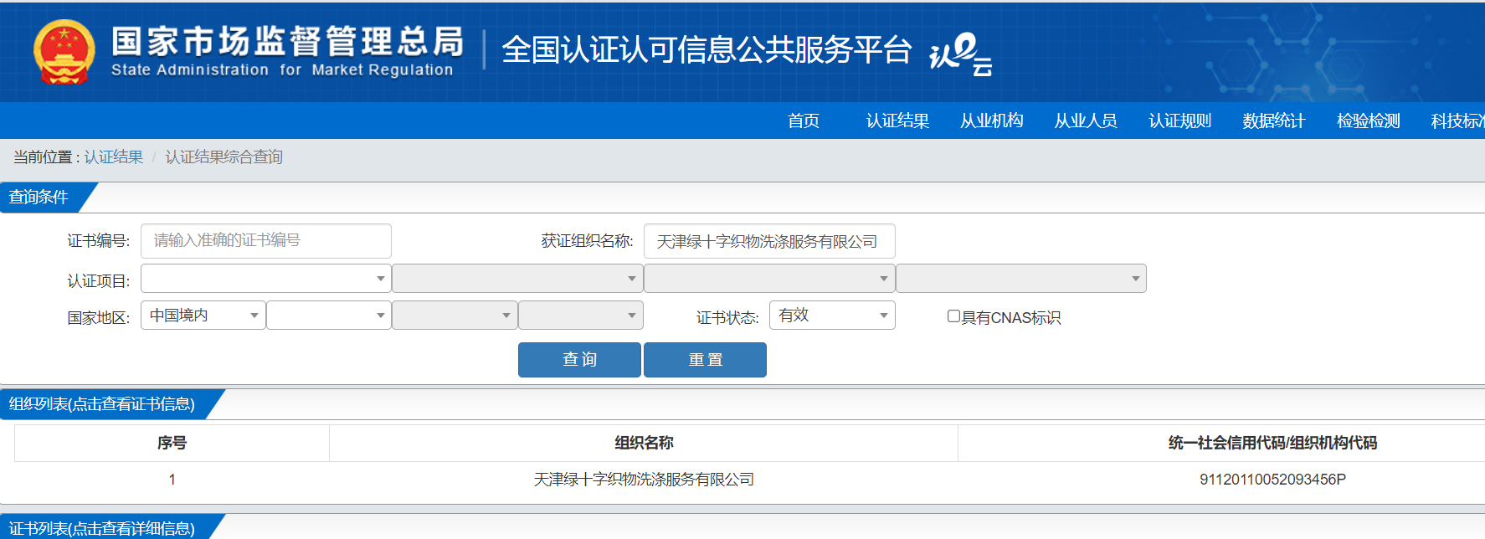The height and width of the screenshot is (539, 1485).
Task: Click the 组织列表 section header
Action: point(101,404)
